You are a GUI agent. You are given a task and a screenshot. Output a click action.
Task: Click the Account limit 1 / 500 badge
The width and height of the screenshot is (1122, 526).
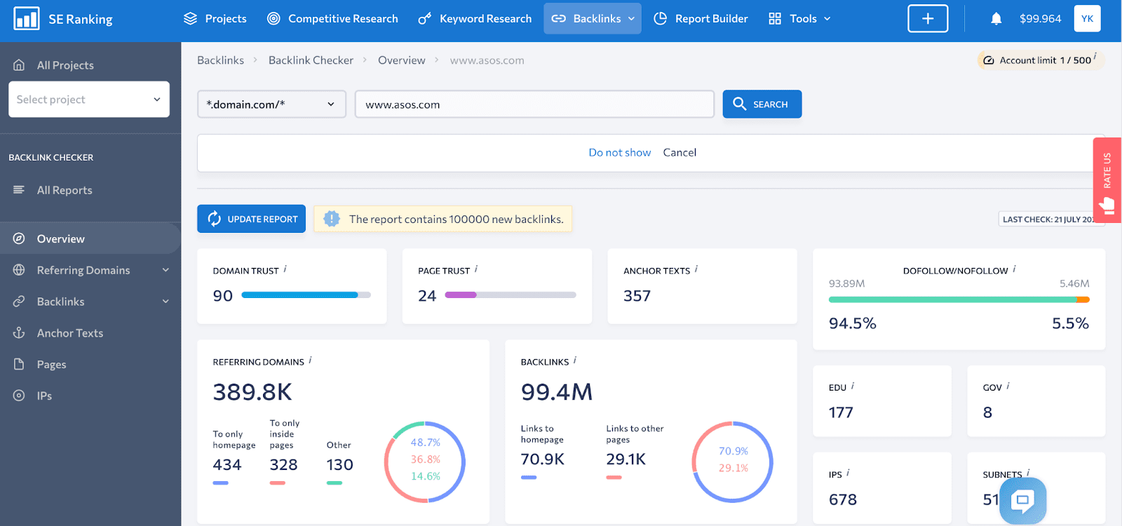point(1041,60)
